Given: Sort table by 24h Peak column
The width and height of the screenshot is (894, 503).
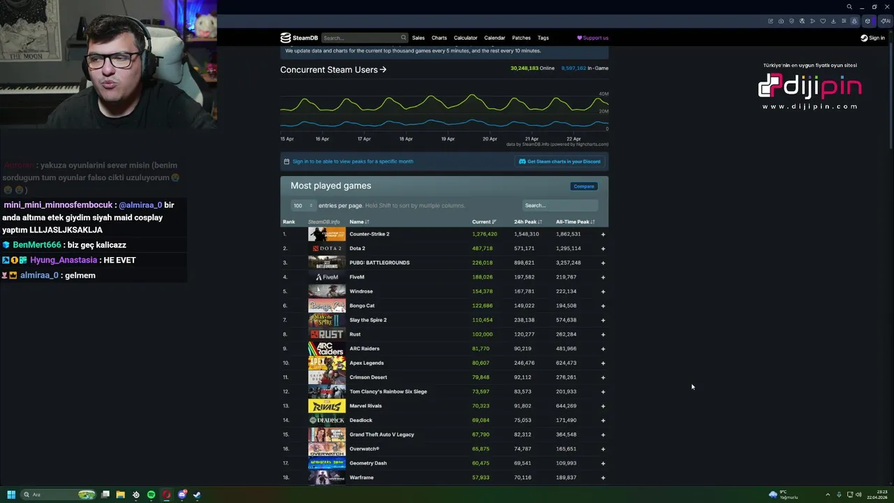Looking at the screenshot, I should pyautogui.click(x=528, y=222).
